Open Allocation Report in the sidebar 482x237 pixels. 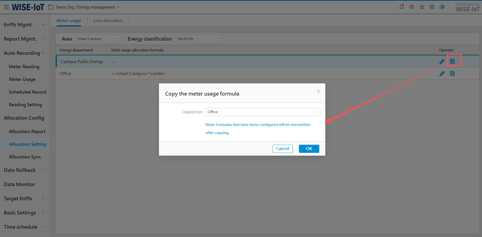coord(27,132)
